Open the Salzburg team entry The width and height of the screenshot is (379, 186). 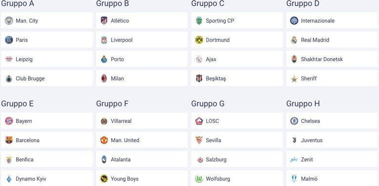point(237,159)
